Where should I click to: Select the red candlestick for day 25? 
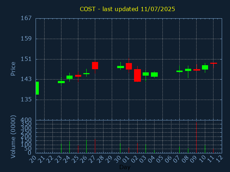[x=78, y=76]
